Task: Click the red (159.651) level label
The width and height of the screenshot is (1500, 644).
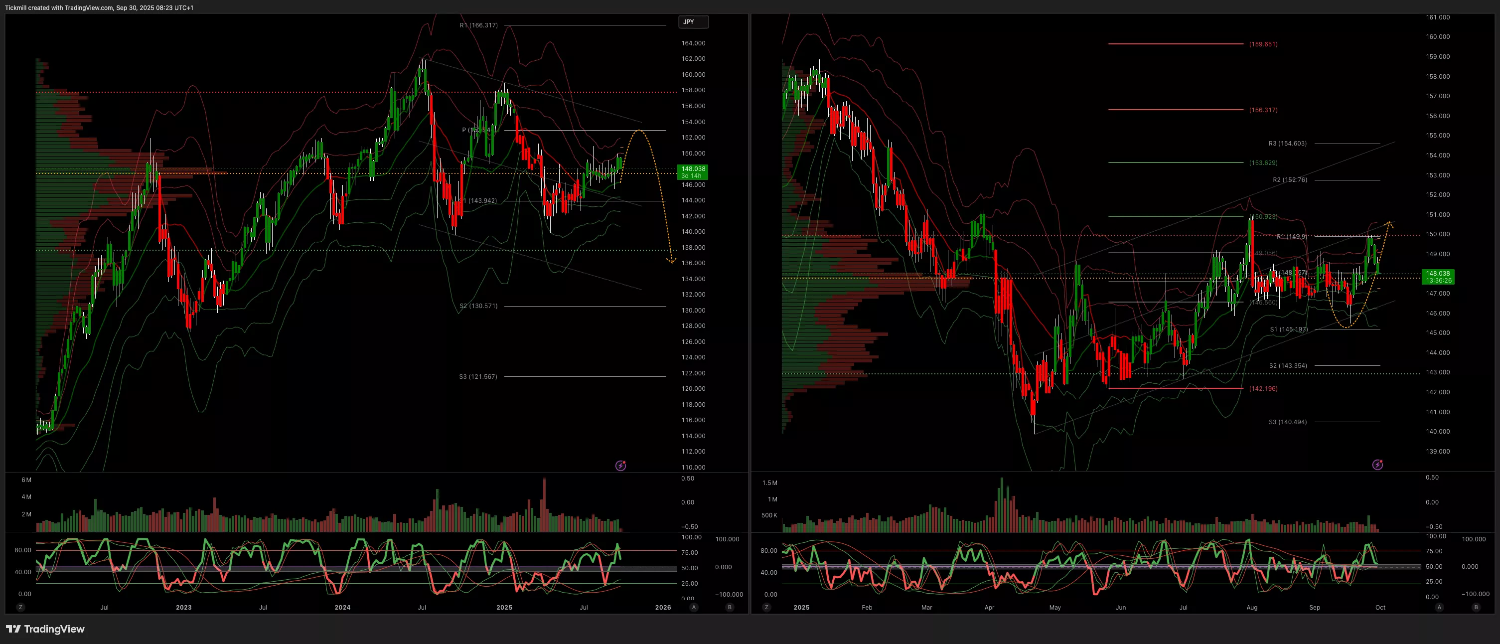Action: point(1263,44)
